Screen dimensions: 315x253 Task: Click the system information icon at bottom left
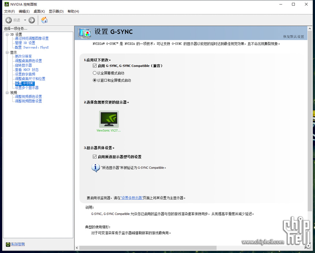(8, 244)
